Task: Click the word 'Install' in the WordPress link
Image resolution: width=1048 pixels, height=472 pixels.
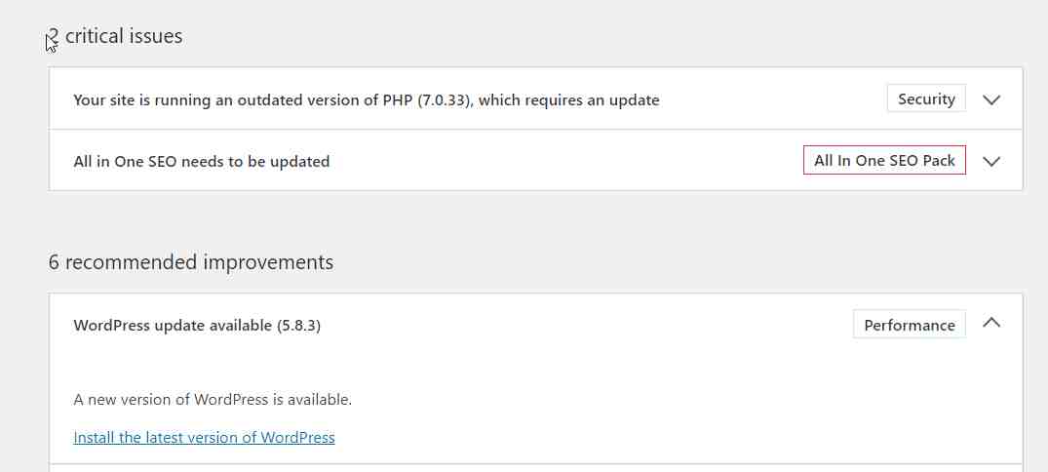Action: coord(94,438)
